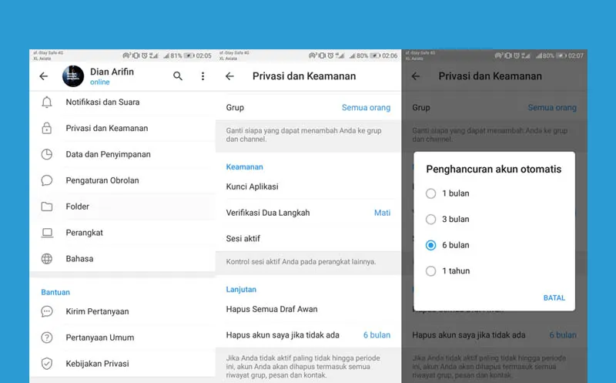This screenshot has height=383, width=616.
Task: Tap Dian Arifin profile avatar
Action: 73,76
